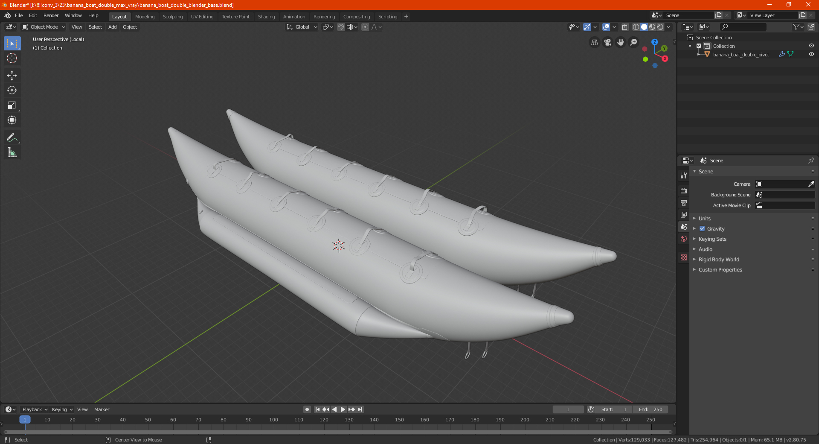Image resolution: width=819 pixels, height=444 pixels.
Task: Open the File menu
Action: click(x=19, y=15)
